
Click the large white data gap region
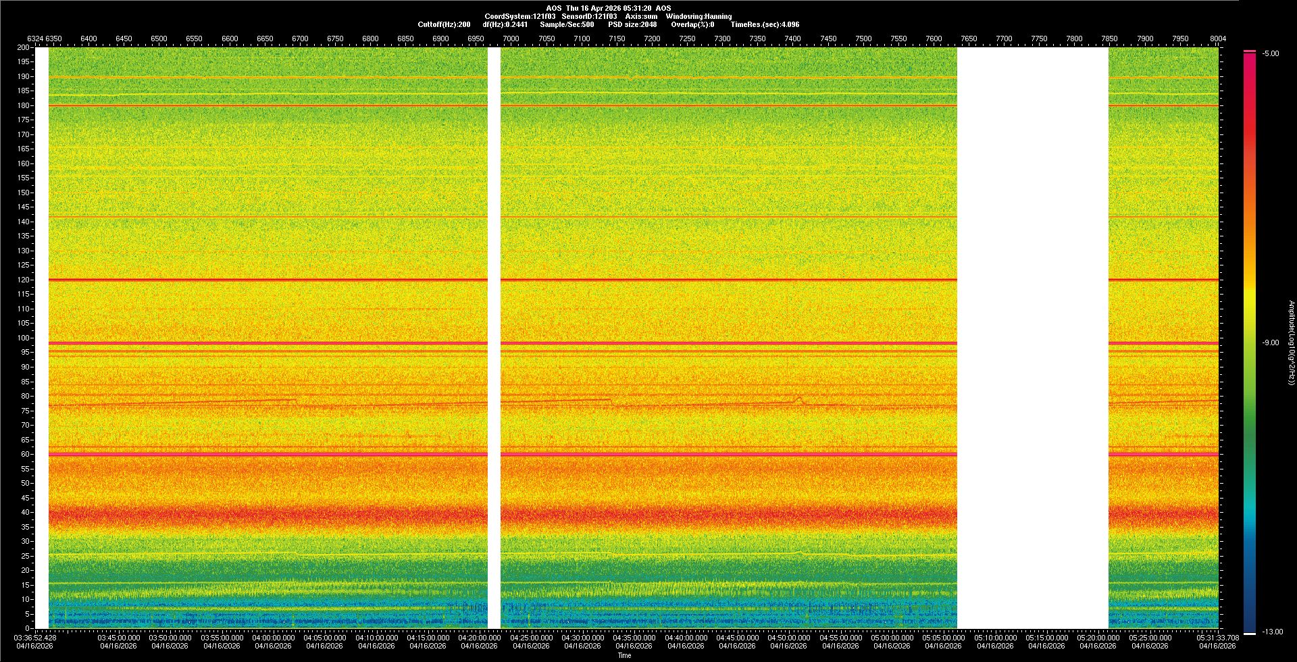click(x=1032, y=338)
